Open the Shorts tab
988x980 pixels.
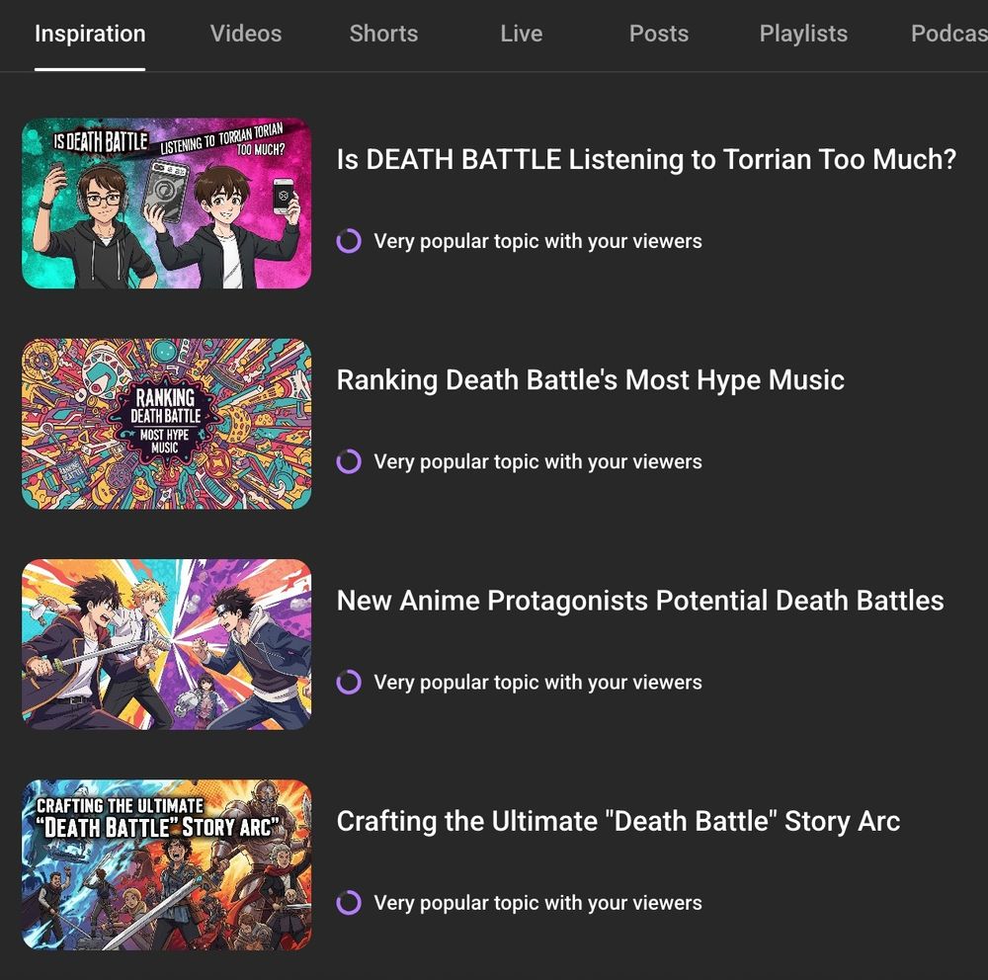(383, 34)
